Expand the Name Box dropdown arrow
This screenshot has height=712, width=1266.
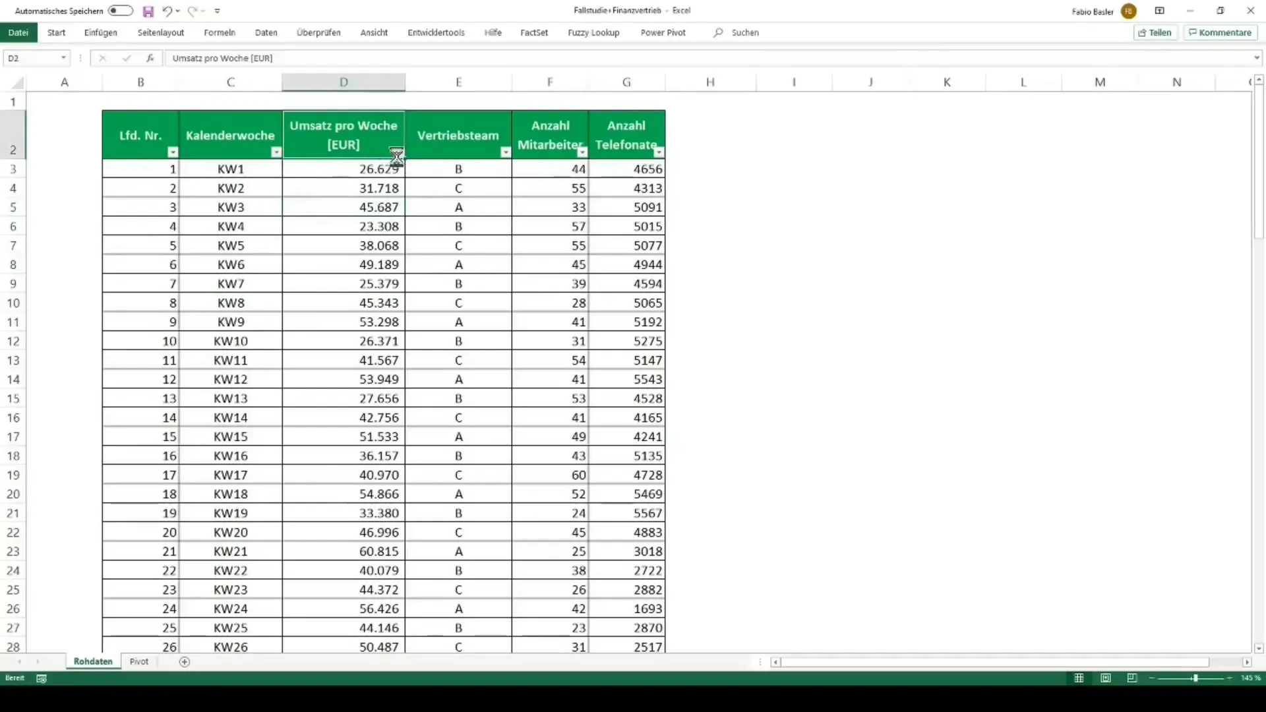coord(63,58)
